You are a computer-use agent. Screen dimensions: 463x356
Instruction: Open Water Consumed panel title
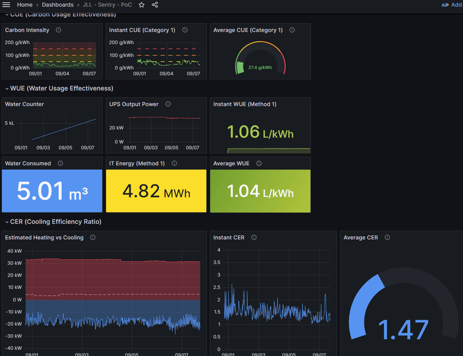[28, 163]
